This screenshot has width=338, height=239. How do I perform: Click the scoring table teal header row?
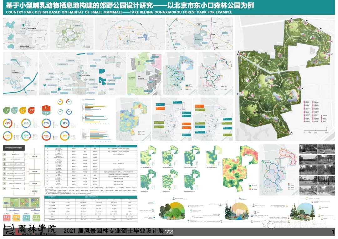click(x=91, y=197)
